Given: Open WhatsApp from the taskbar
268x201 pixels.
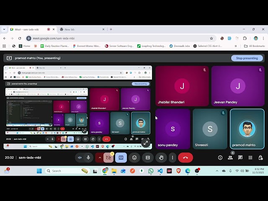Looking at the screenshot, I should [151, 171].
